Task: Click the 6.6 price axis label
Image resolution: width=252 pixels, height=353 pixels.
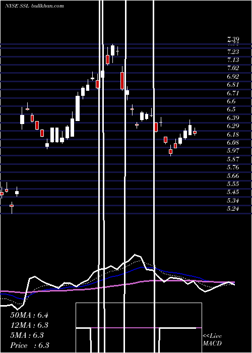Action: pyautogui.click(x=231, y=101)
